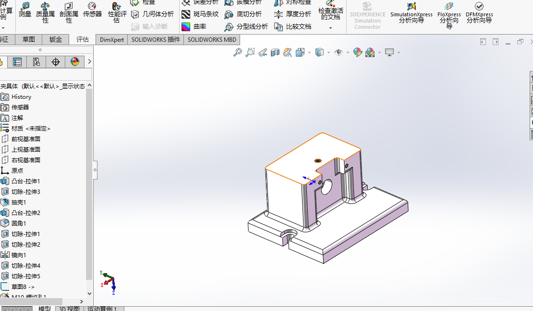Open Mass Properties (质量属性)
533x311 pixels.
[45, 12]
